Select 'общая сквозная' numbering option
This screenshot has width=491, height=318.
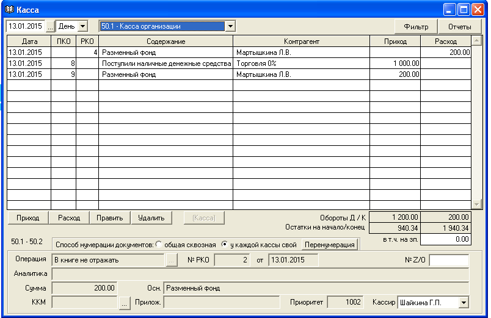click(x=159, y=244)
